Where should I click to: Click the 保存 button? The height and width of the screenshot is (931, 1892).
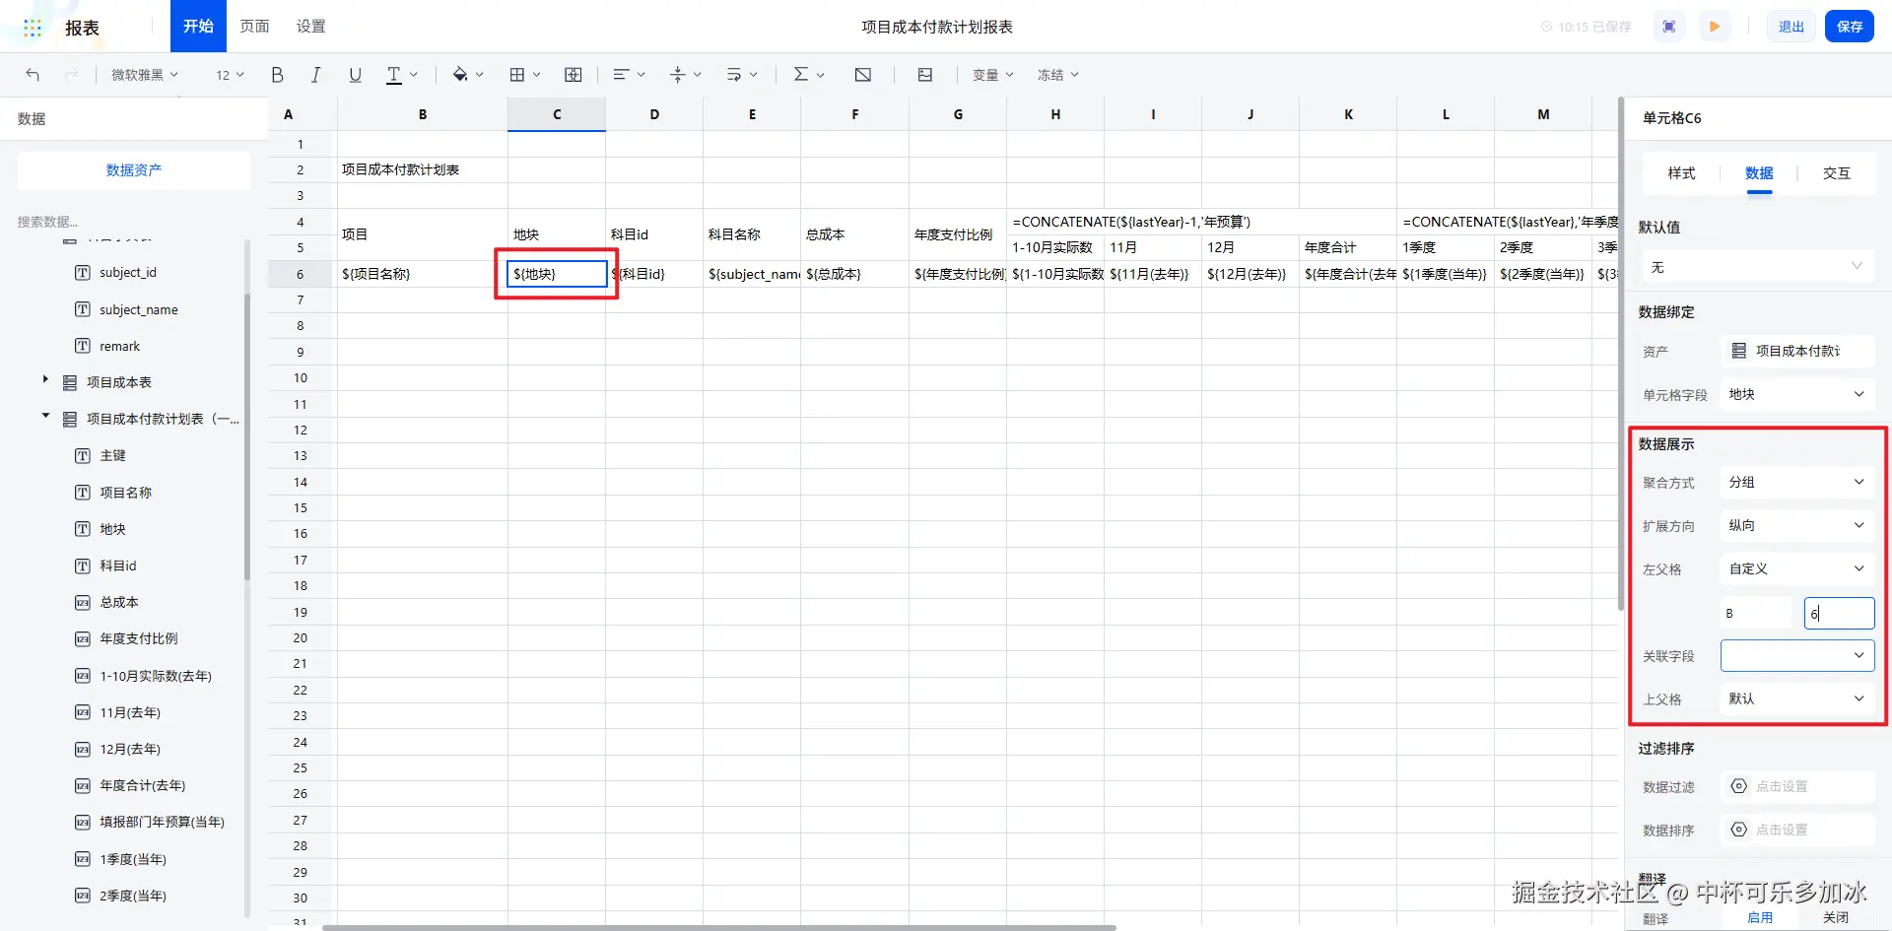1850,27
